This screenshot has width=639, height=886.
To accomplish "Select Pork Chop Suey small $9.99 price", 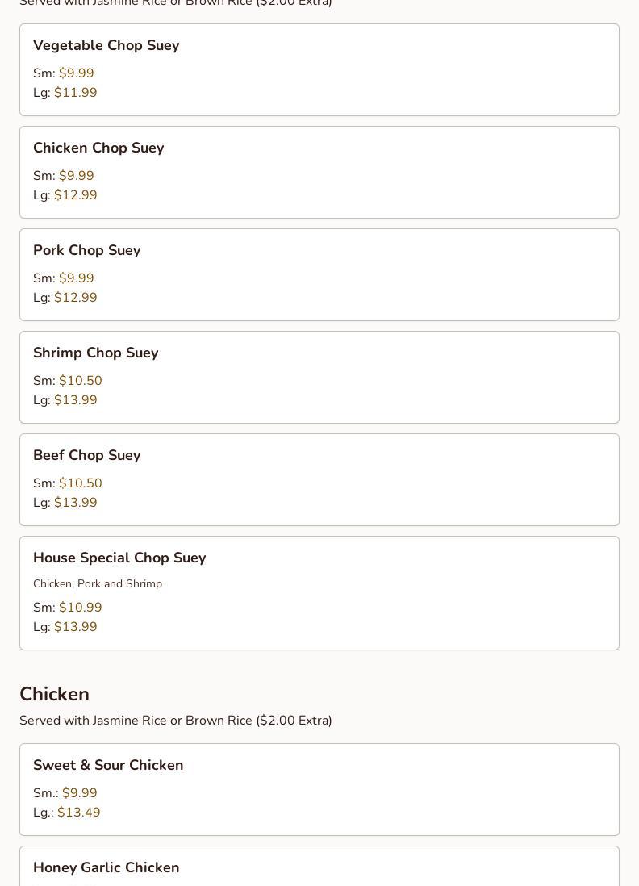I will coord(77,278).
